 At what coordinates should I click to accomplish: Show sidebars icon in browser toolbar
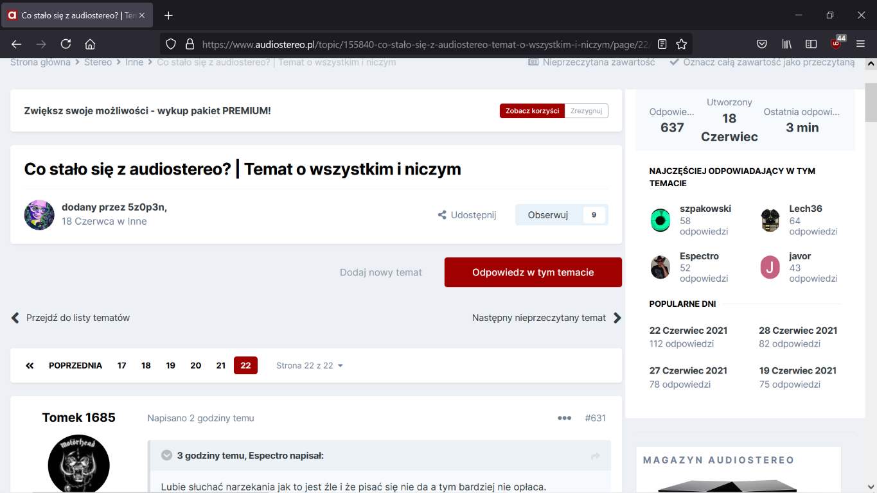tap(811, 44)
